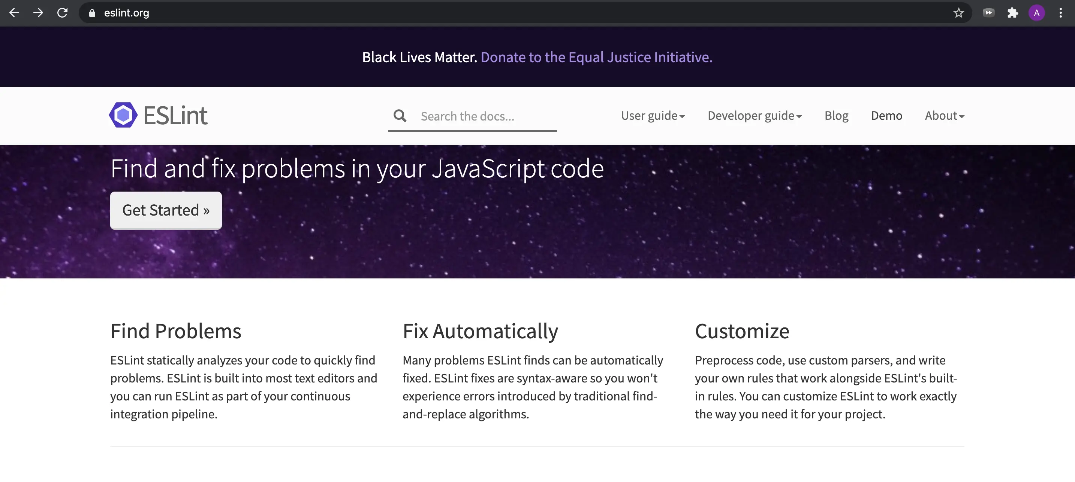
Task: Click the browser forward arrow
Action: 38,13
